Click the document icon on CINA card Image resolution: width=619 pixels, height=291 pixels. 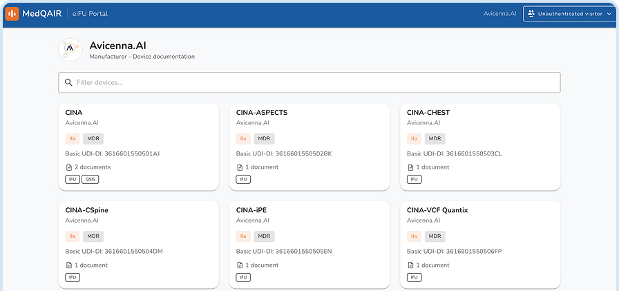click(68, 167)
